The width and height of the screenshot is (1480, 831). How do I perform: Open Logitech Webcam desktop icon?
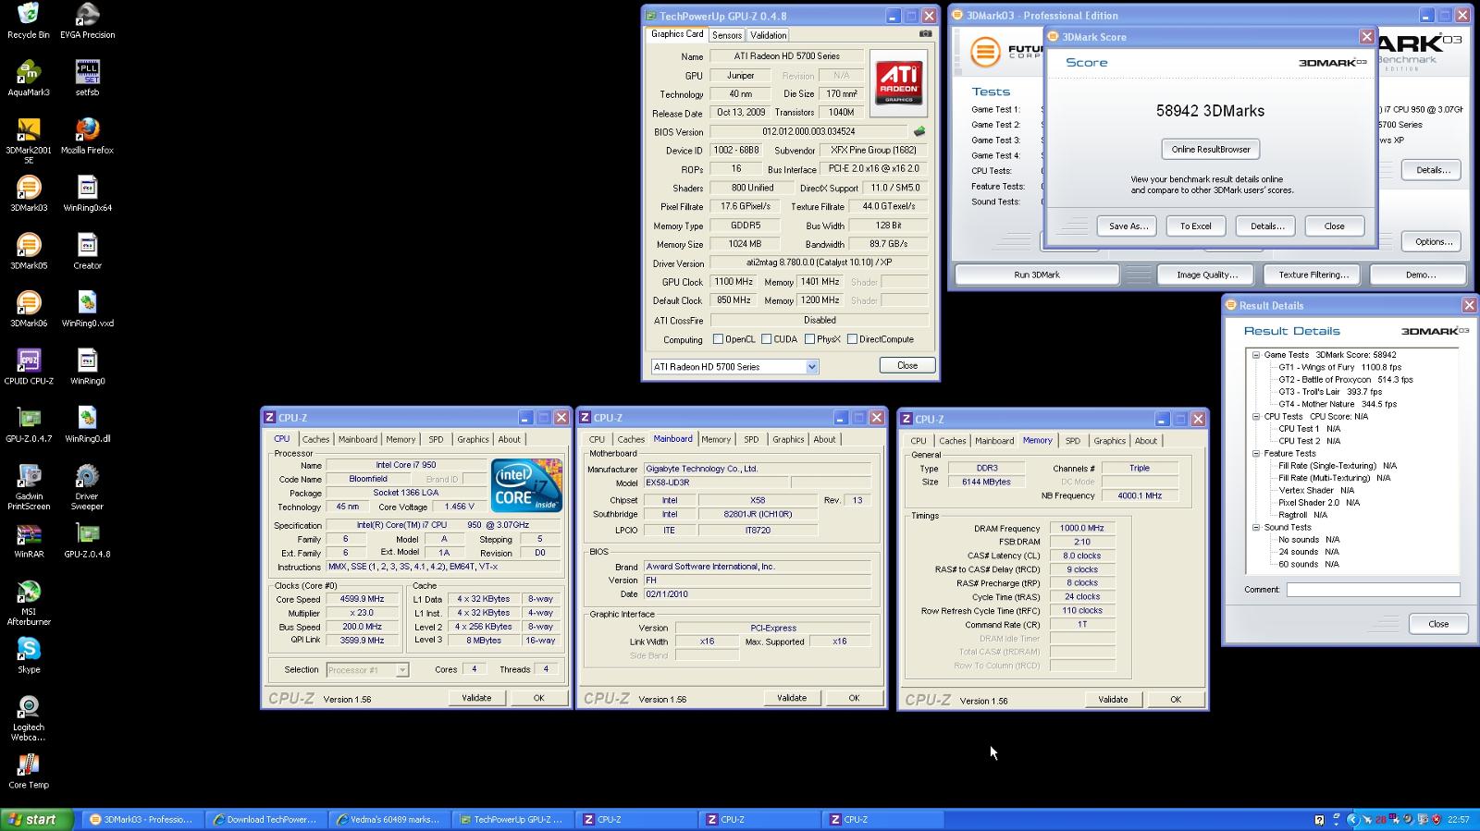tap(29, 718)
